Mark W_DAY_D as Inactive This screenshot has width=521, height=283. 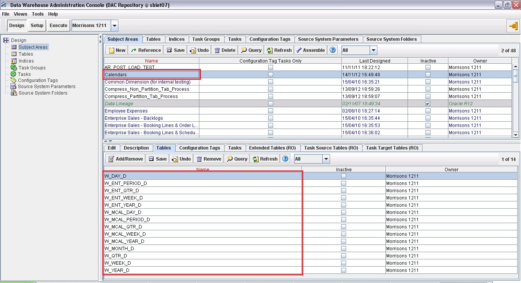pyautogui.click(x=343, y=176)
